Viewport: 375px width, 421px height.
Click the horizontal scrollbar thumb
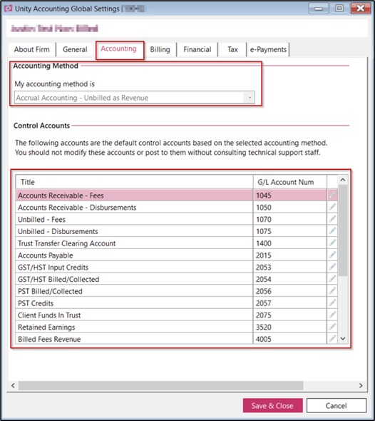[x=160, y=385]
